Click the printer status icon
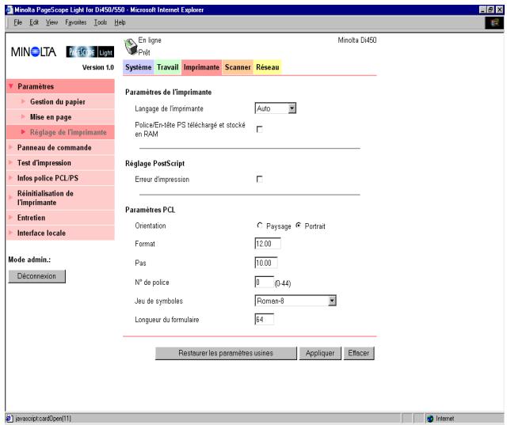 click(x=130, y=47)
